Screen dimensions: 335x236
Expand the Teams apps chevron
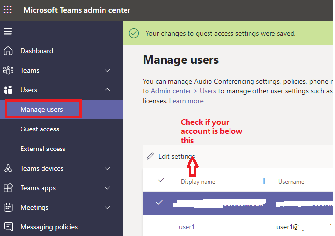coord(107,188)
